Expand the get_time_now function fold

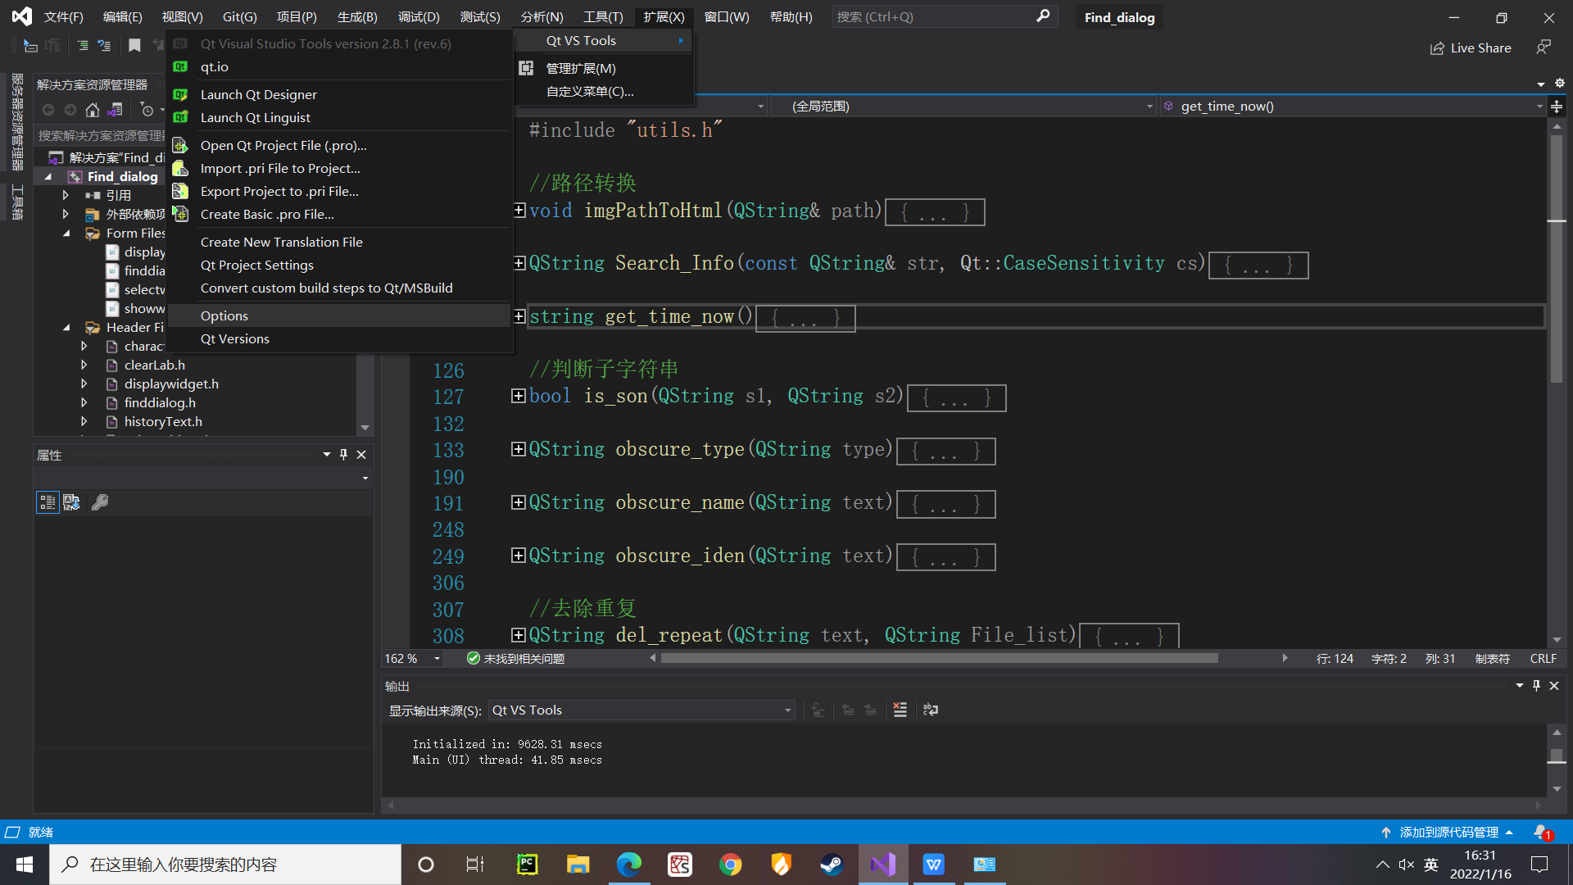(x=519, y=316)
